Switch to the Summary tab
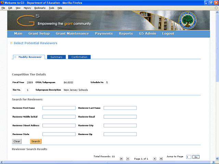This screenshot has width=219, height=164. pyautogui.click(x=56, y=57)
